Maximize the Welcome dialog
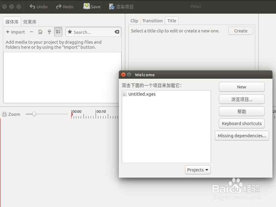 tap(129, 75)
